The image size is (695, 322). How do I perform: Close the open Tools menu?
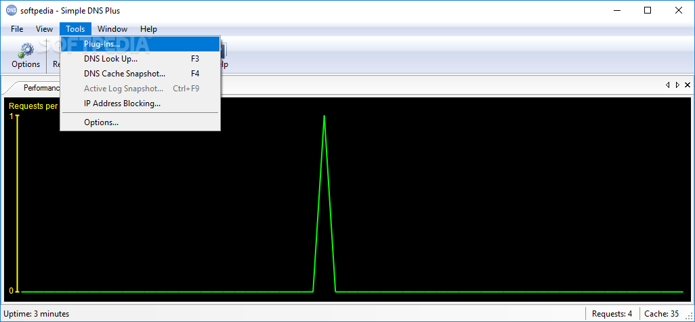tap(75, 29)
